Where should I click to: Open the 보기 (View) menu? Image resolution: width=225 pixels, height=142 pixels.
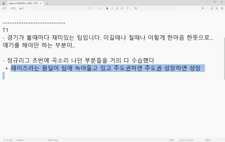tap(21, 8)
